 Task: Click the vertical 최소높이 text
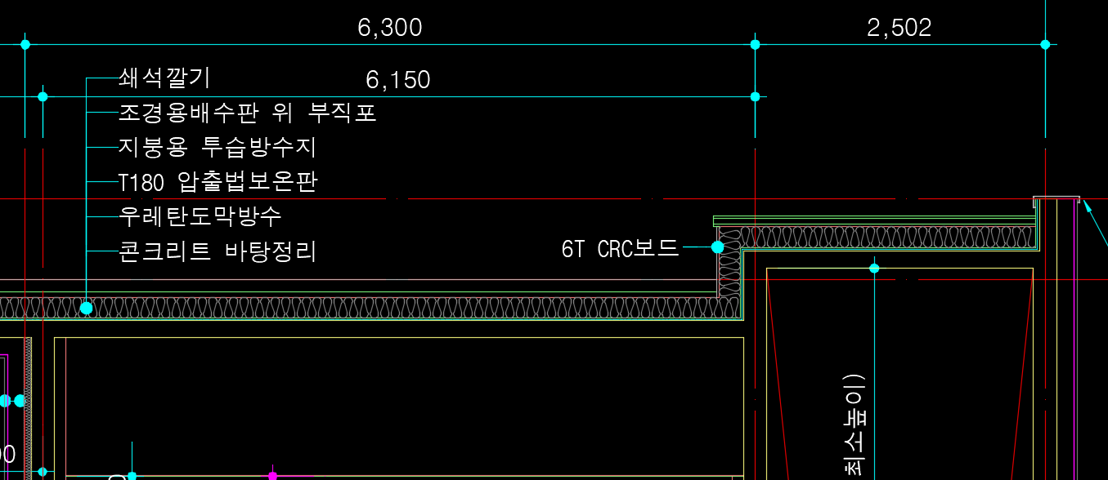(853, 424)
